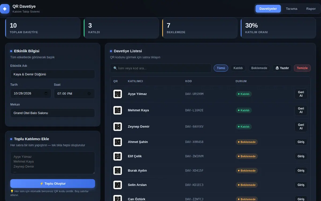Click Geri Al for Ayşe Yılmaz
The image size is (321, 201).
(x=301, y=94)
